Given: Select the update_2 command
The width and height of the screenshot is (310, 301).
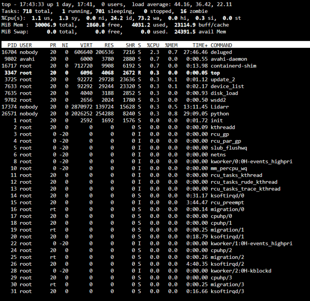Looking at the screenshot, I should point(223,79).
